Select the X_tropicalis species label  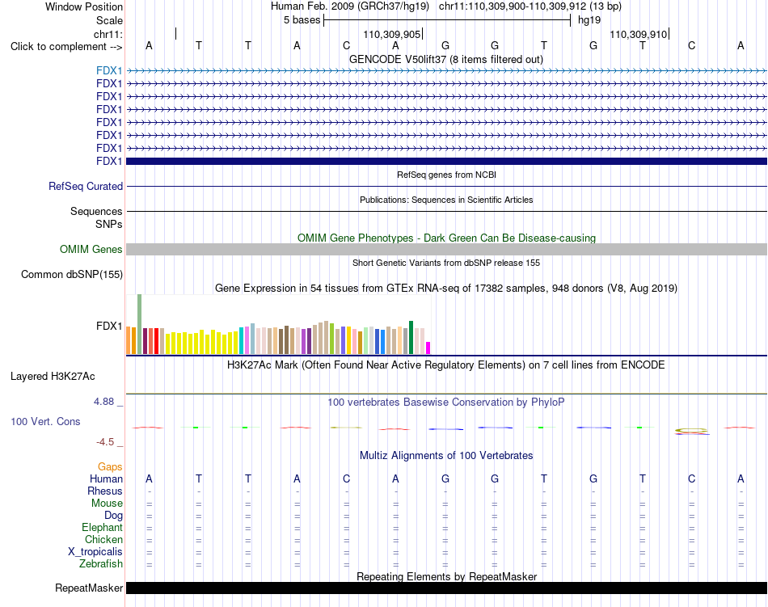coord(95,552)
